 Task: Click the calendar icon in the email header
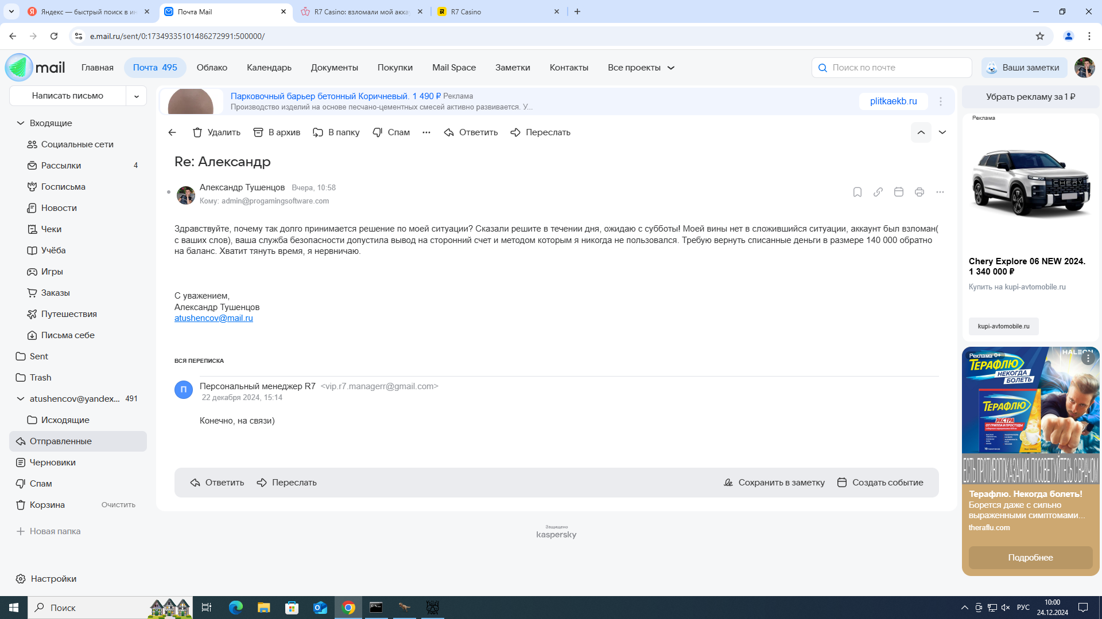click(899, 192)
